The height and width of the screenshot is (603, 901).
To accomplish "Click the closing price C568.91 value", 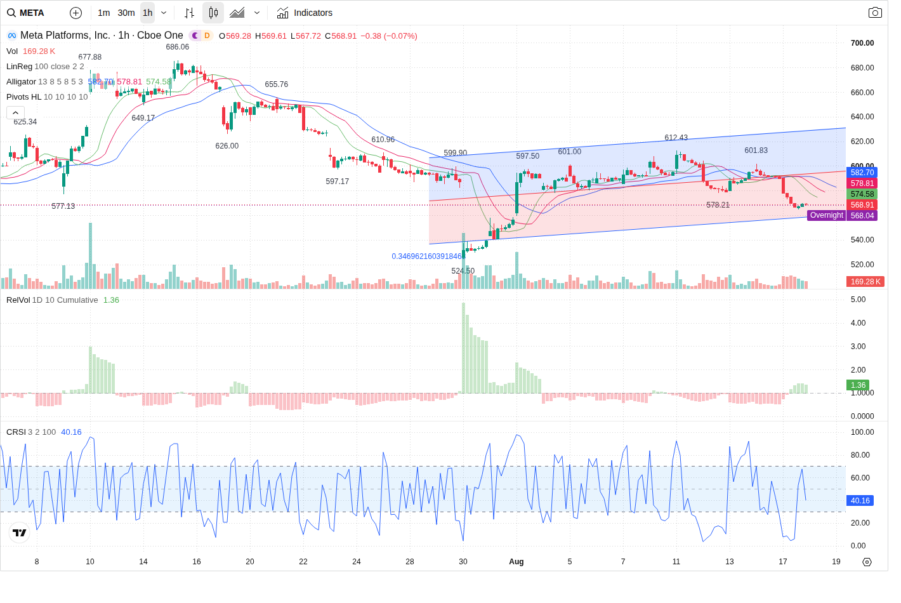I will pos(341,36).
